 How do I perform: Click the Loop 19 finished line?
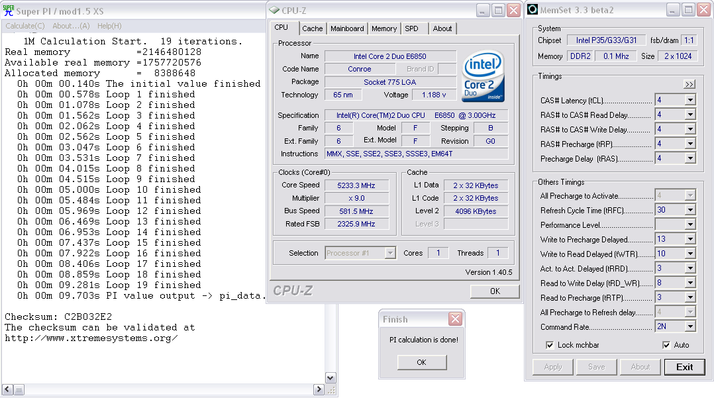pyautogui.click(x=109, y=285)
